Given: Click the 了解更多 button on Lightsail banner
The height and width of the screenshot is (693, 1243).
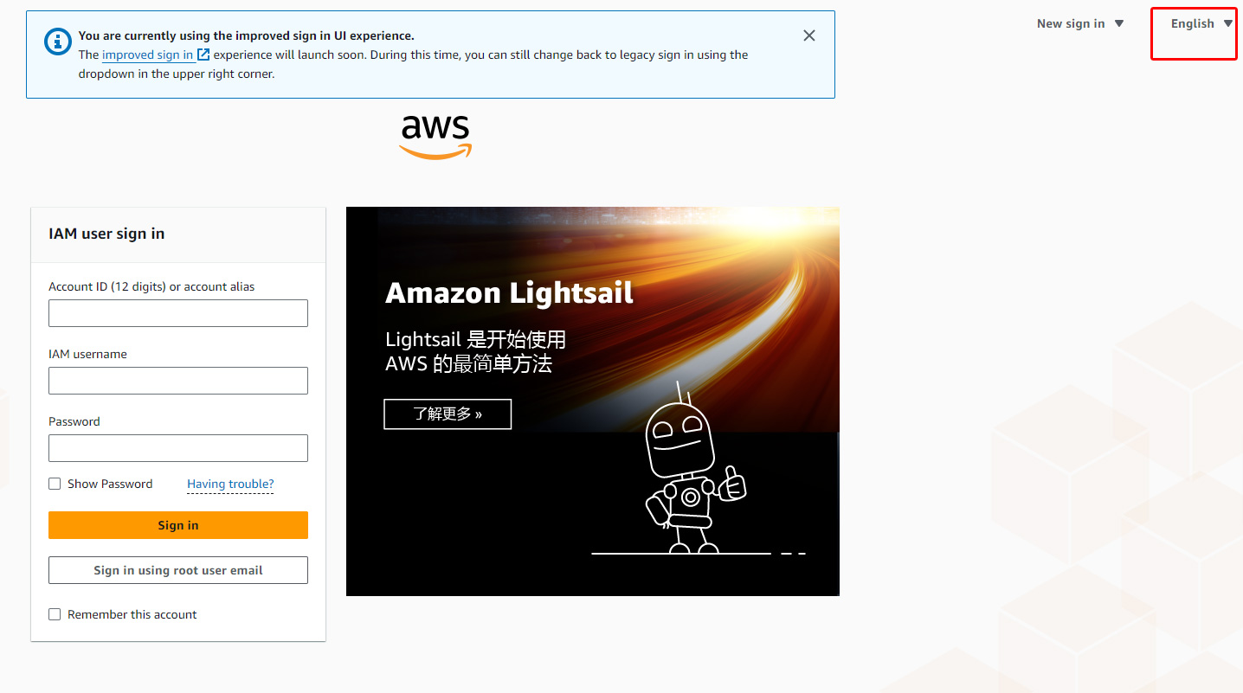Looking at the screenshot, I should pyautogui.click(x=448, y=414).
